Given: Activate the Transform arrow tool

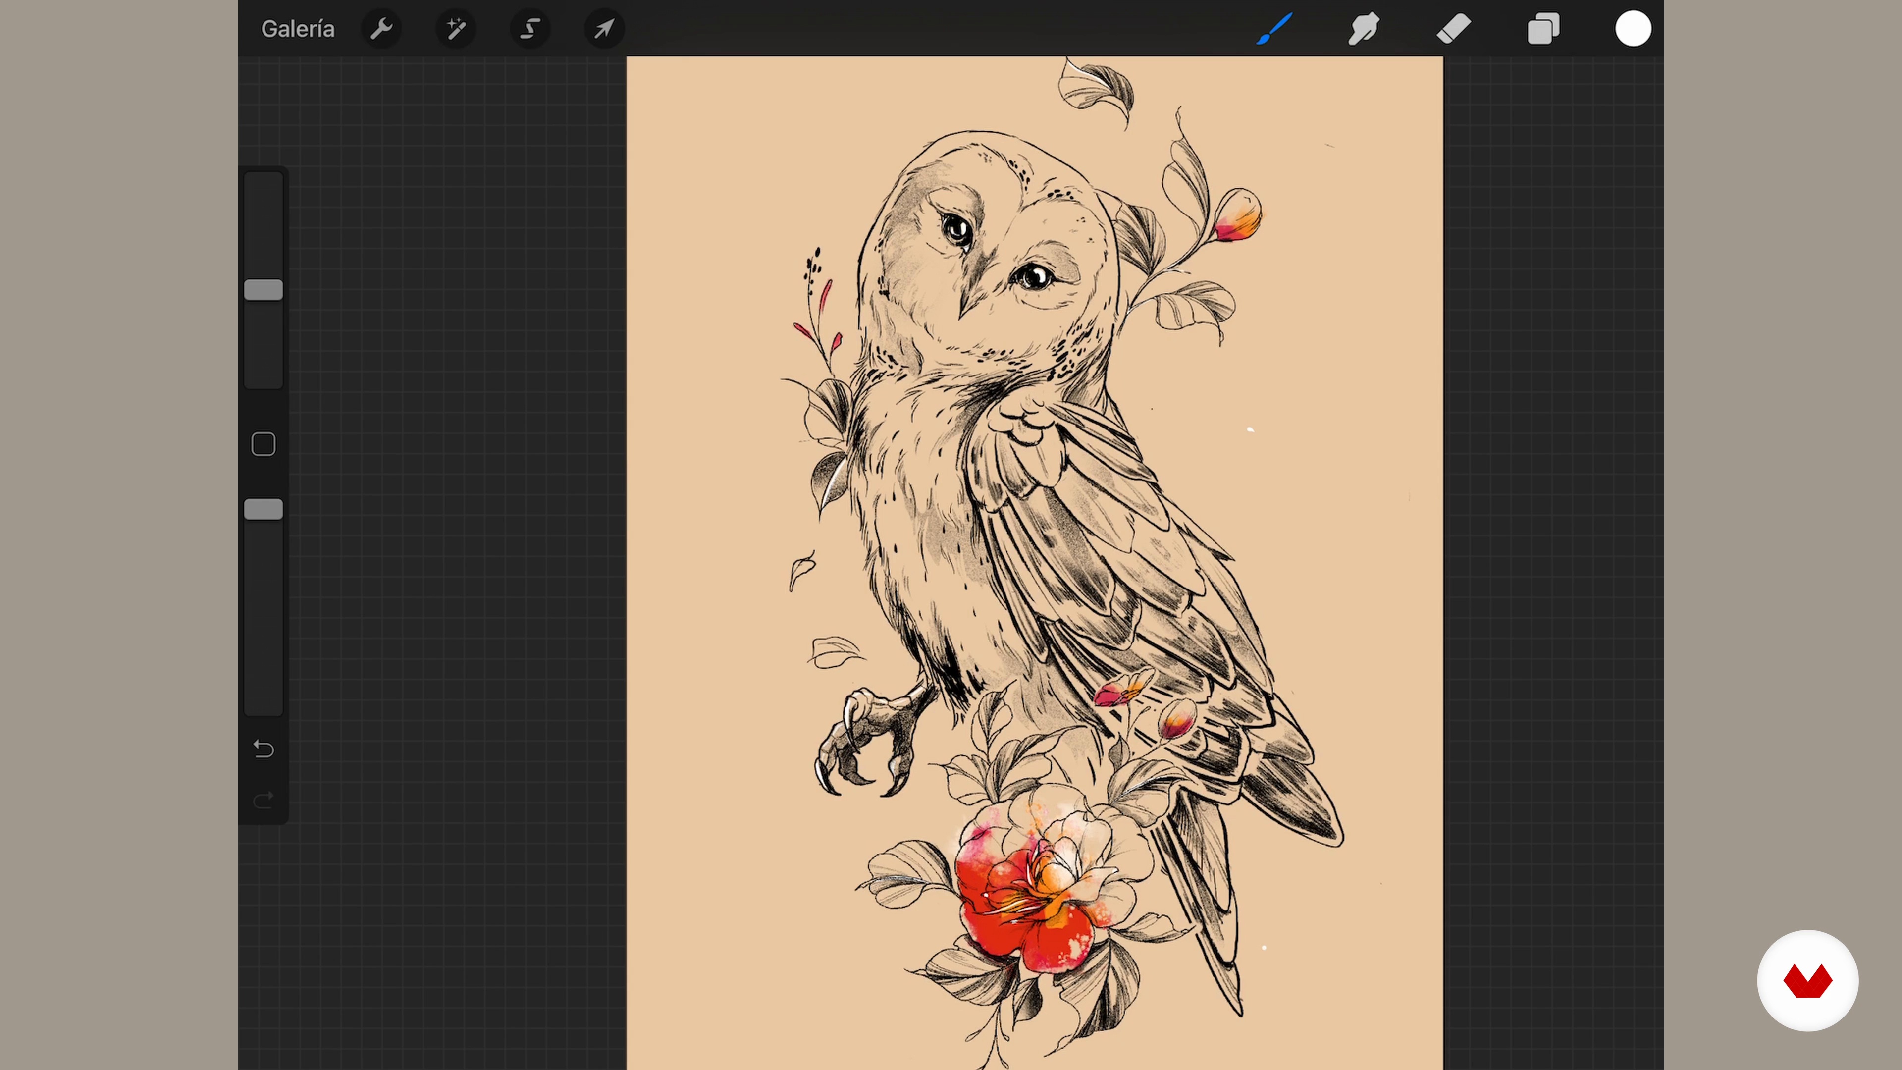Looking at the screenshot, I should (x=604, y=29).
